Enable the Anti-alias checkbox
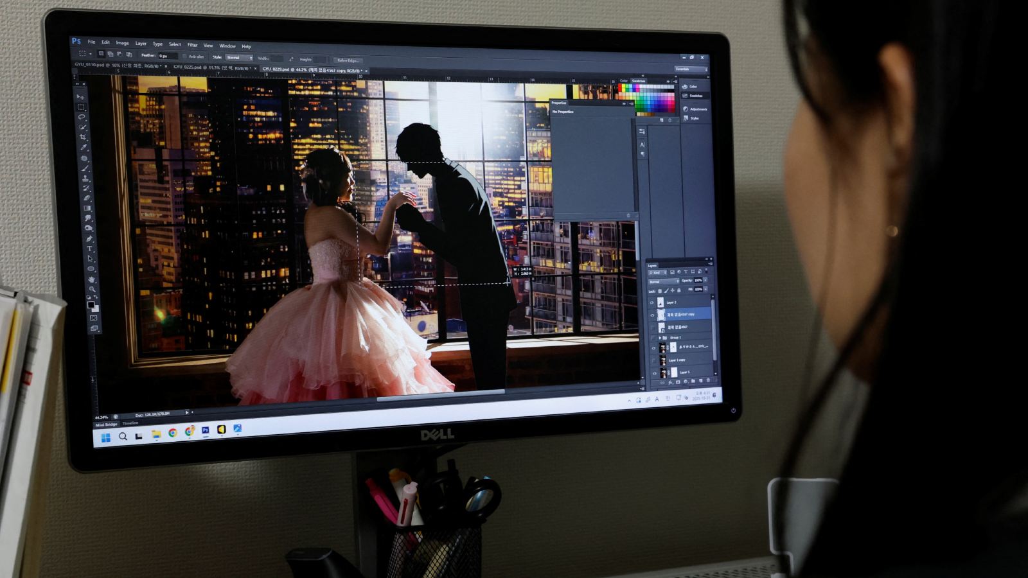This screenshot has height=578, width=1028. pyautogui.click(x=186, y=57)
